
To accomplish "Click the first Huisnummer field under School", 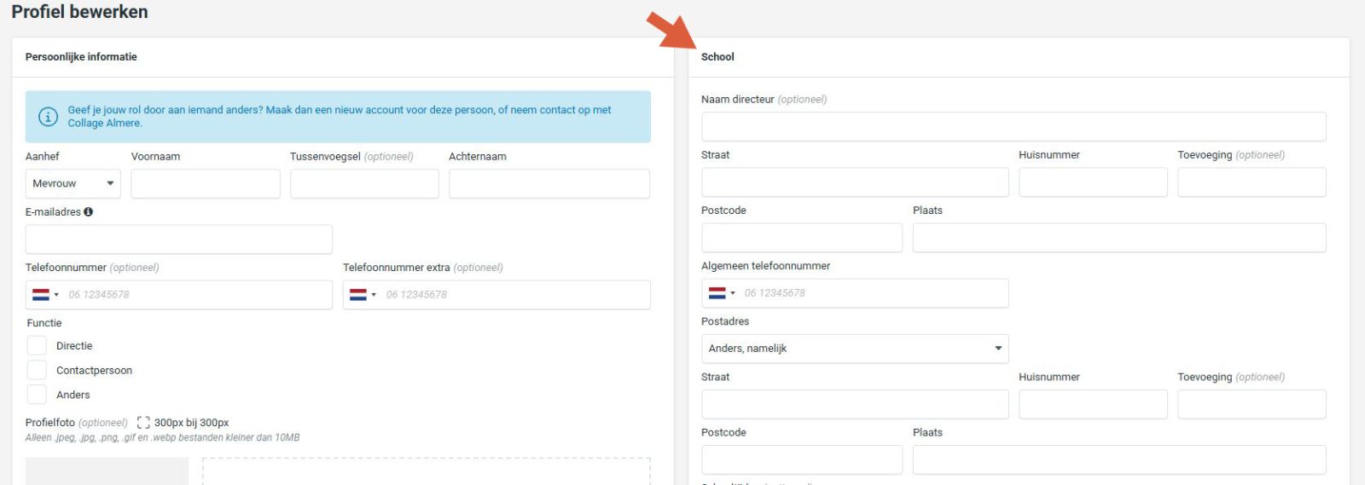I will [x=1093, y=182].
